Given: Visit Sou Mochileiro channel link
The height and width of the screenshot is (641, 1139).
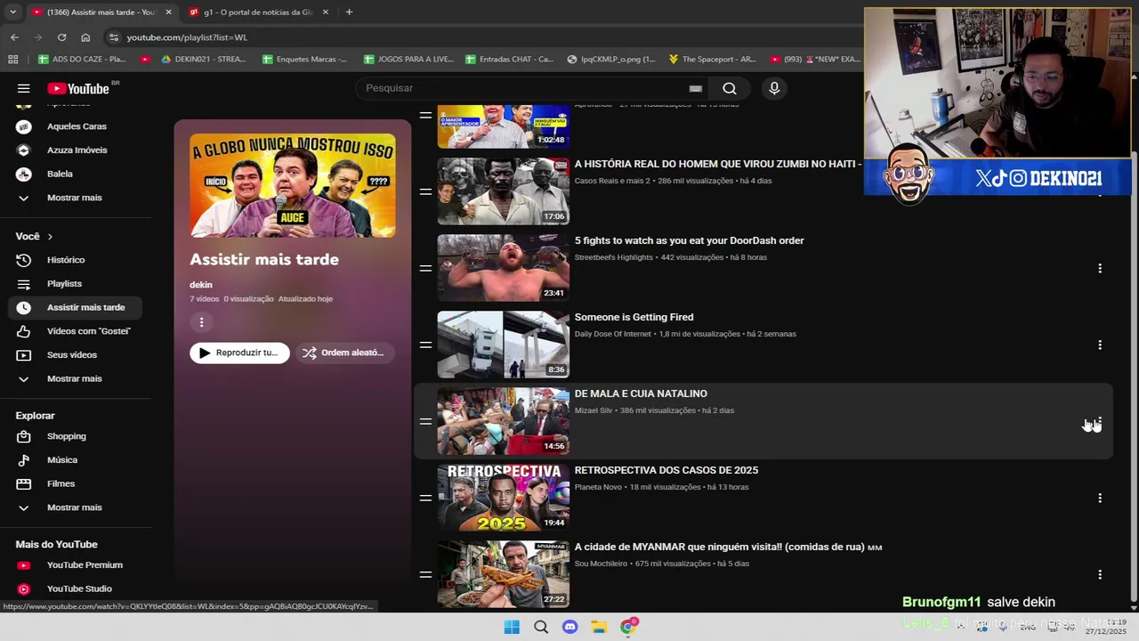Looking at the screenshot, I should (x=602, y=564).
